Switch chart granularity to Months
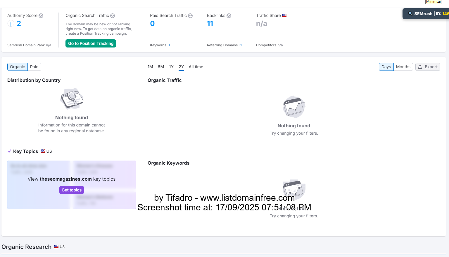Viewport: 449px width, 257px height. tap(403, 67)
